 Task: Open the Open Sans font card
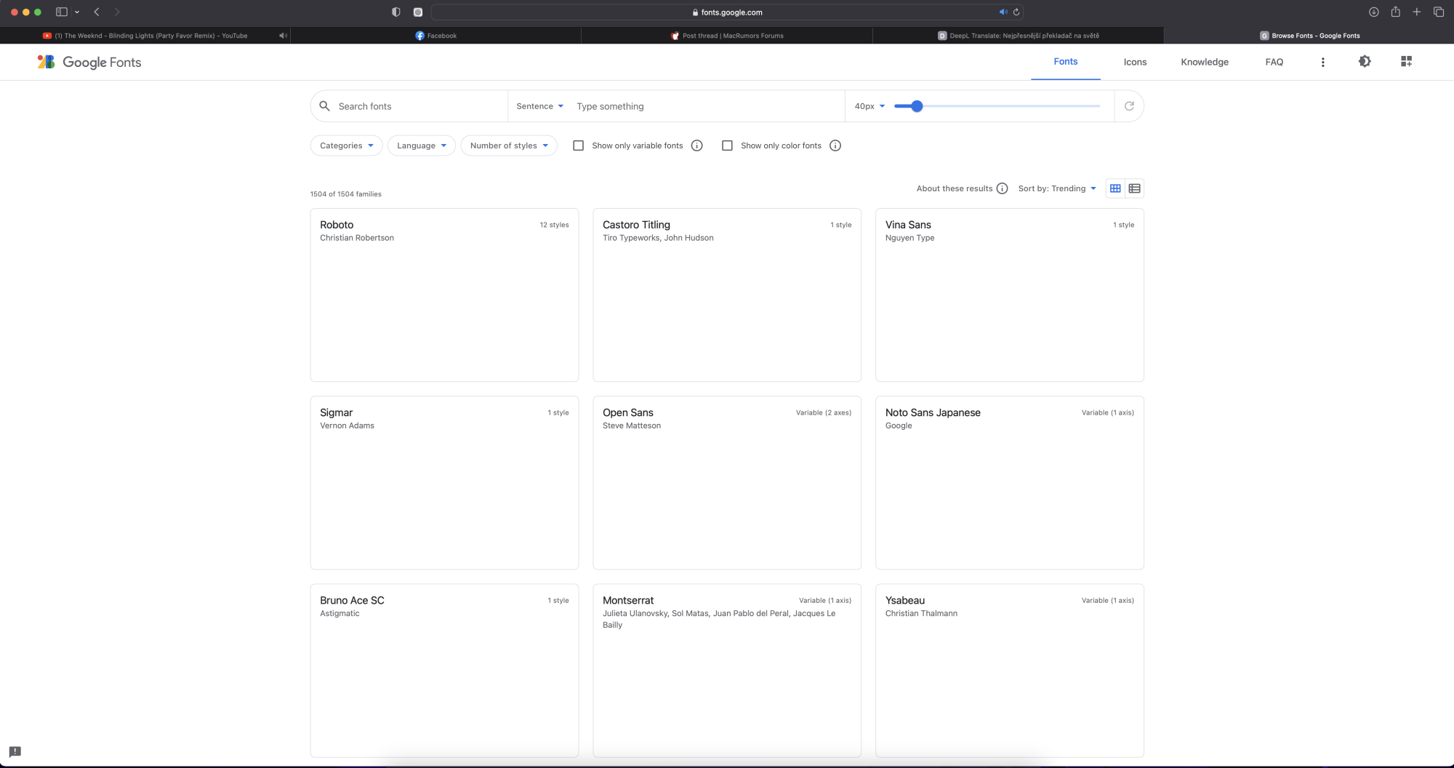coord(727,483)
